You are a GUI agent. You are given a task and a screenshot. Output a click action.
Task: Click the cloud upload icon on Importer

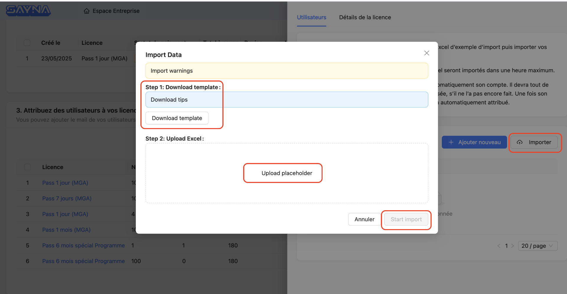pyautogui.click(x=519, y=142)
